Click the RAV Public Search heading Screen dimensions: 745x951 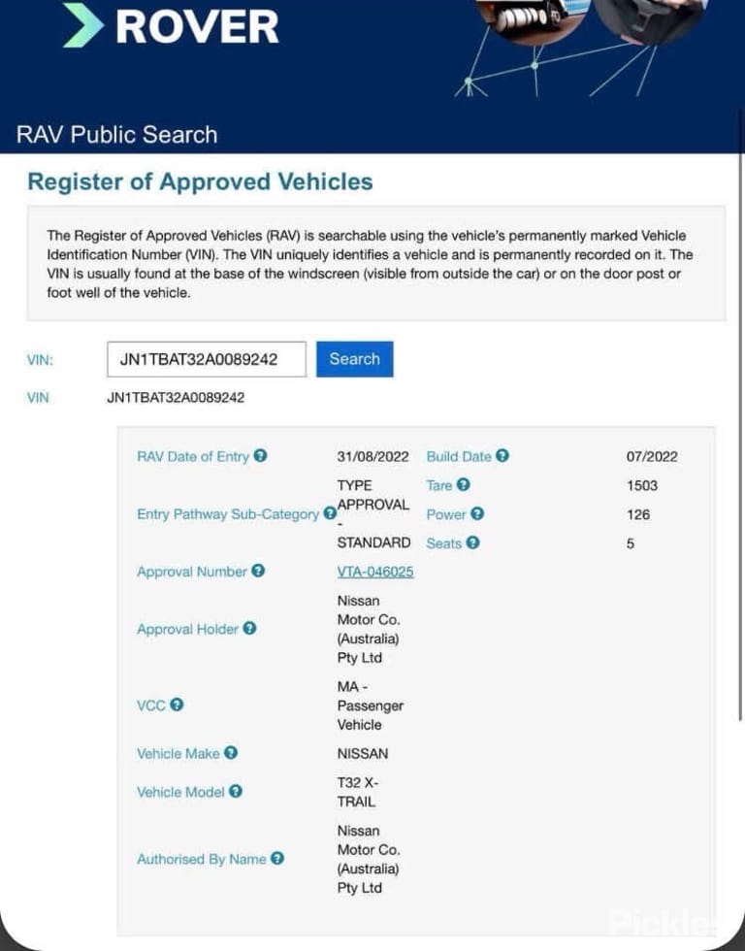pyautogui.click(x=117, y=135)
